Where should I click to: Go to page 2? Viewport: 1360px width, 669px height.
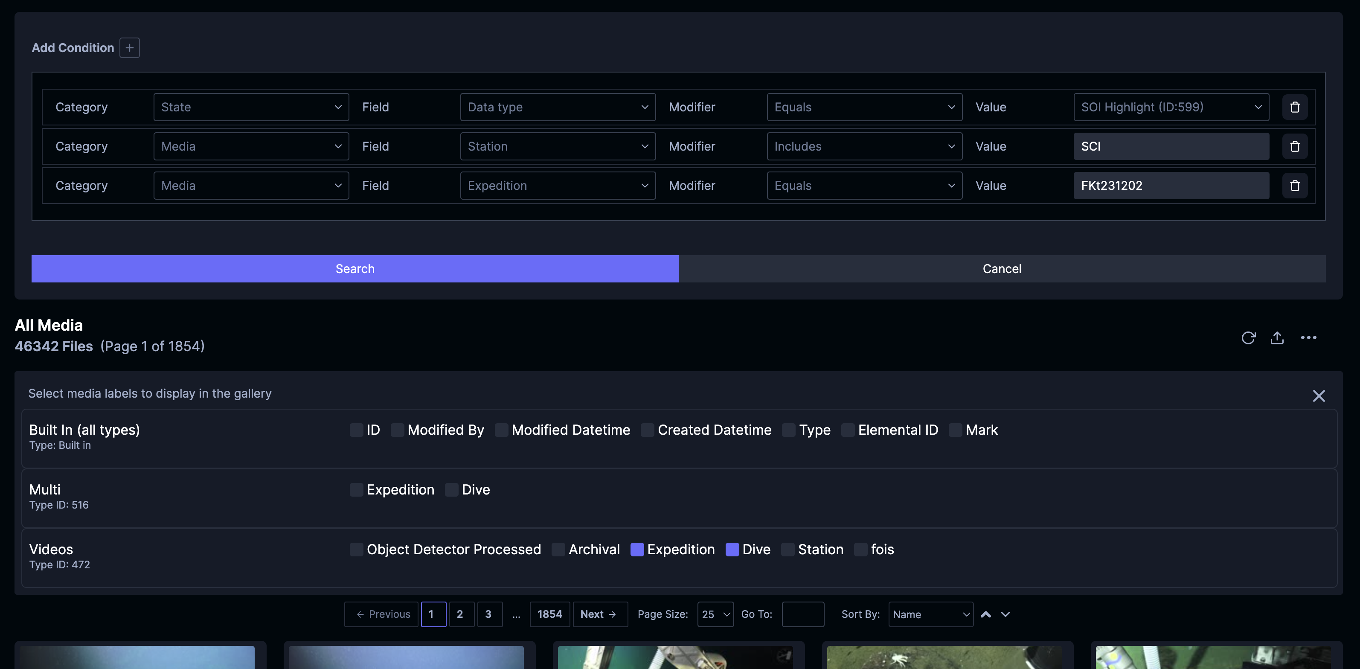(460, 615)
